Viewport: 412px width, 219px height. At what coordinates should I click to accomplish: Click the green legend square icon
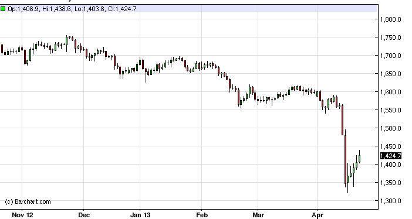pyautogui.click(x=3, y=9)
